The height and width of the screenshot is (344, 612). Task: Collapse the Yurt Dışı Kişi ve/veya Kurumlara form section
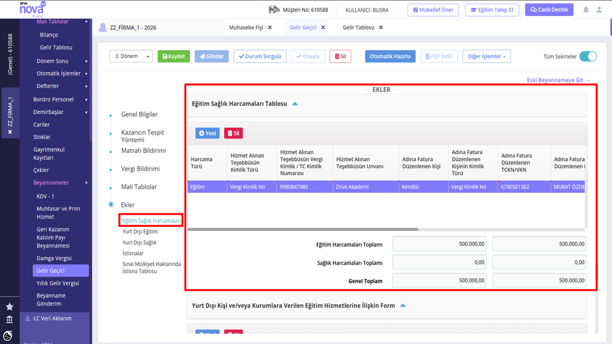click(403, 305)
